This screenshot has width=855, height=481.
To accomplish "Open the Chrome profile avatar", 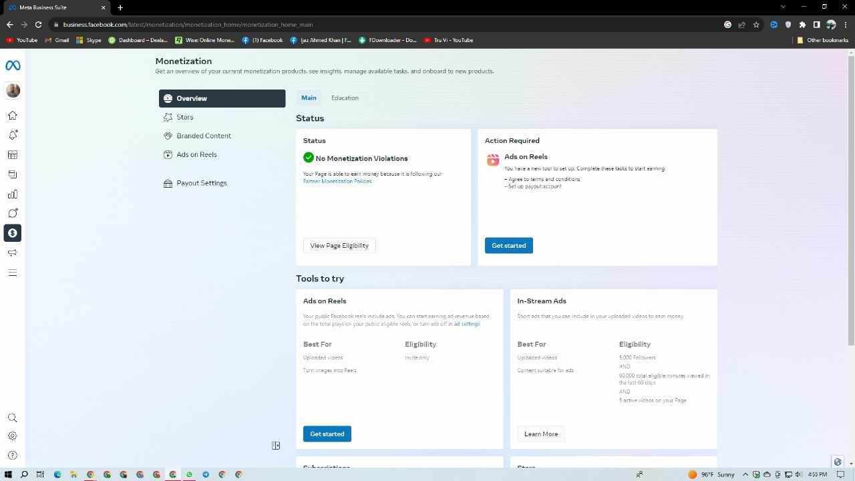I will (831, 25).
